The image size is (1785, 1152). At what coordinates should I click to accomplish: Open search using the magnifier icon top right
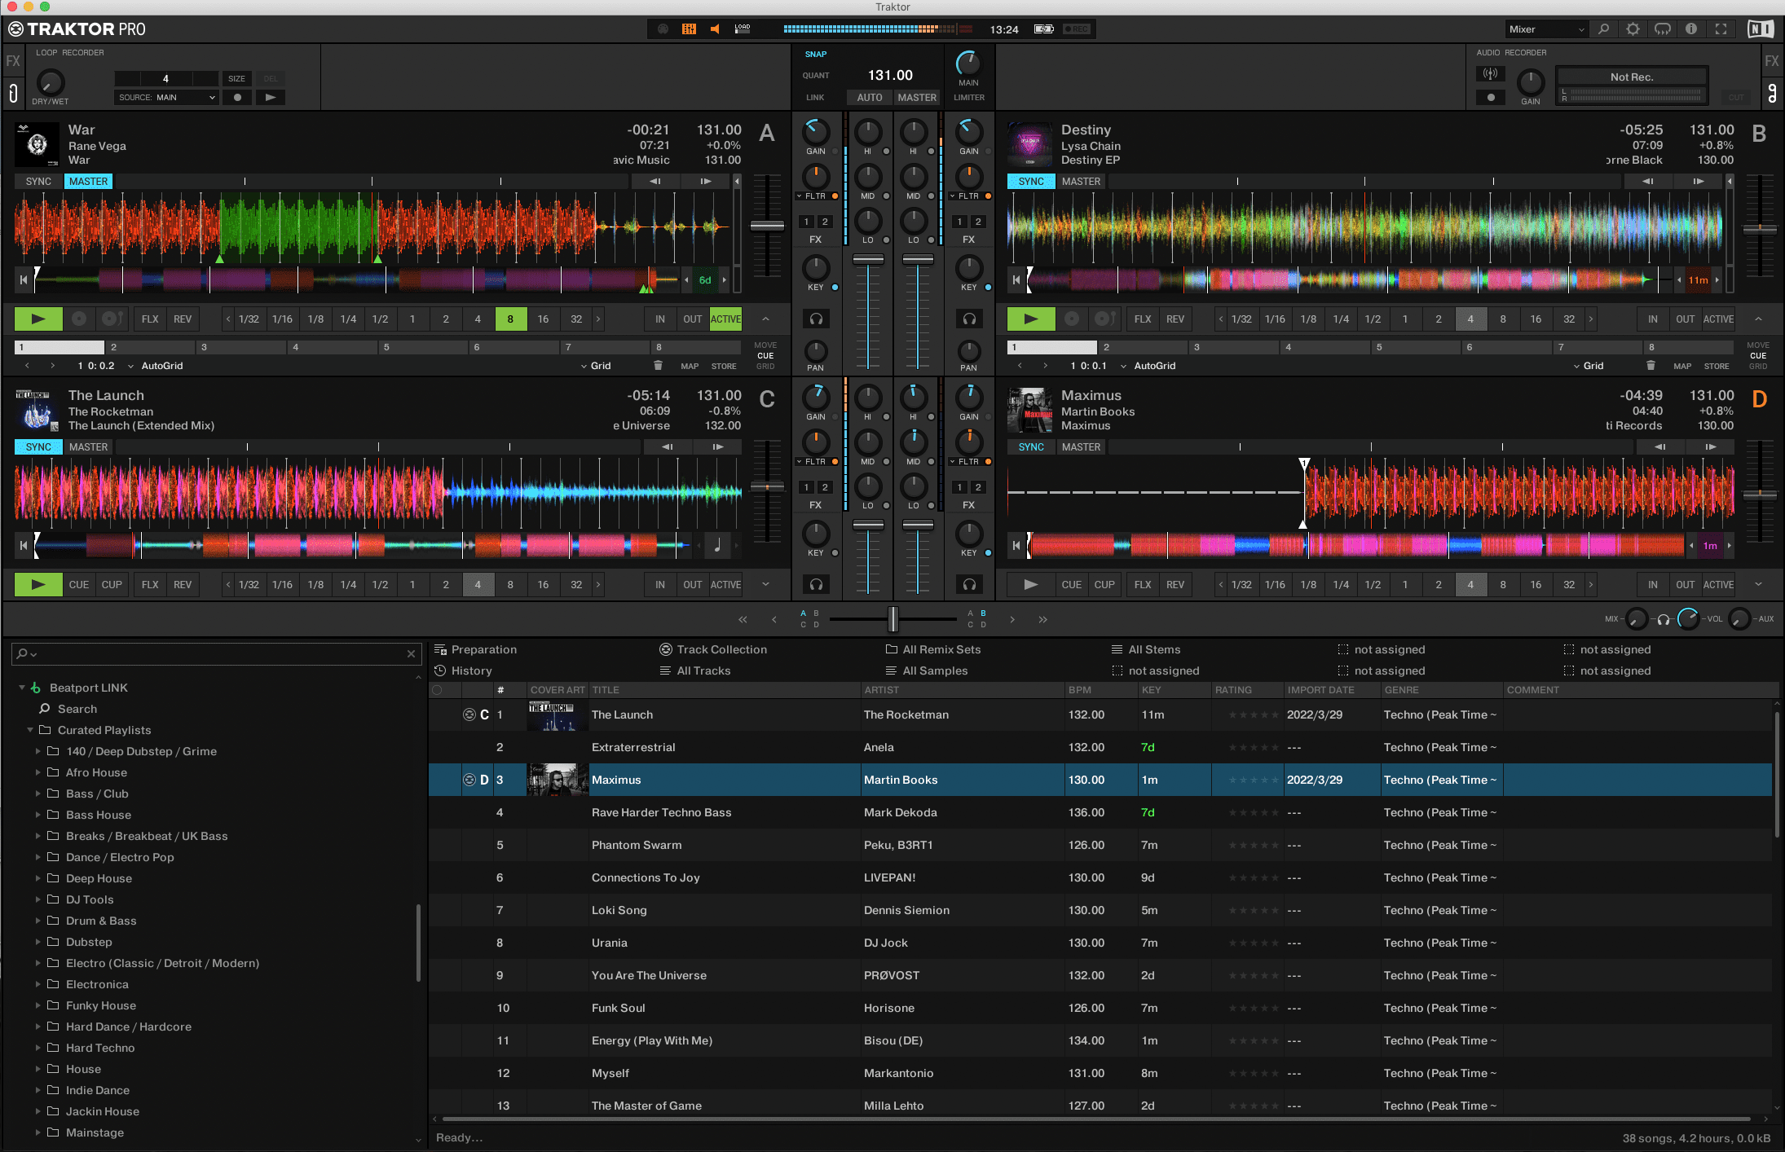pyautogui.click(x=1603, y=29)
